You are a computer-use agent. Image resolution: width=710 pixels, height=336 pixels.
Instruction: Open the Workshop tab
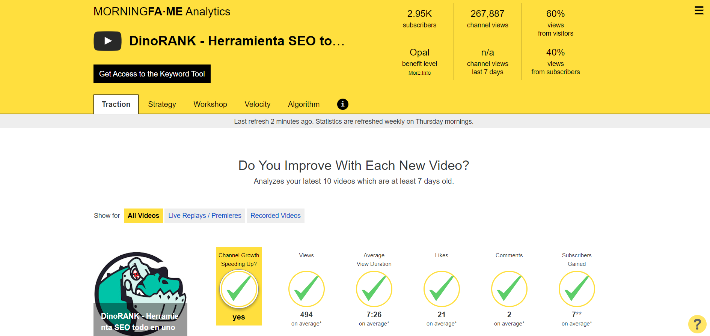tap(210, 104)
